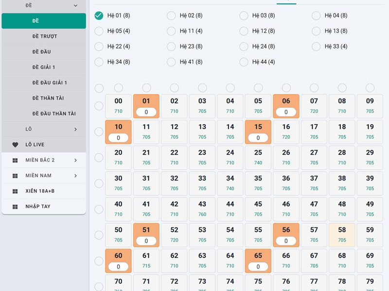389x291 pixels.
Task: Click the highlighted number cell 58
Action: click(342, 235)
